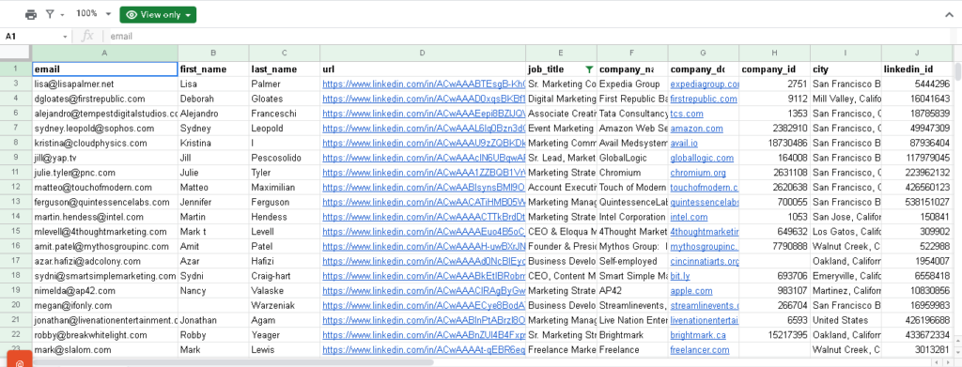The image size is (962, 367).
Task: Select column D header
Action: (423, 53)
